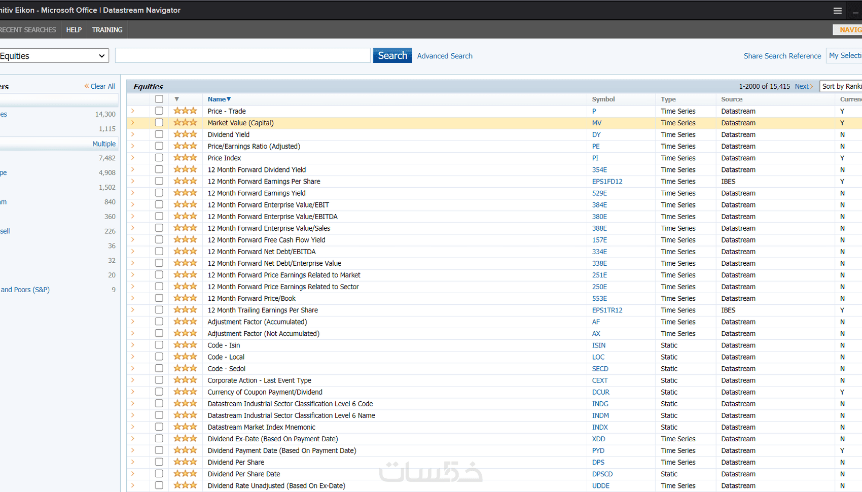Expand the Market Value (Capital) row
Image resolution: width=862 pixels, height=492 pixels.
[133, 122]
